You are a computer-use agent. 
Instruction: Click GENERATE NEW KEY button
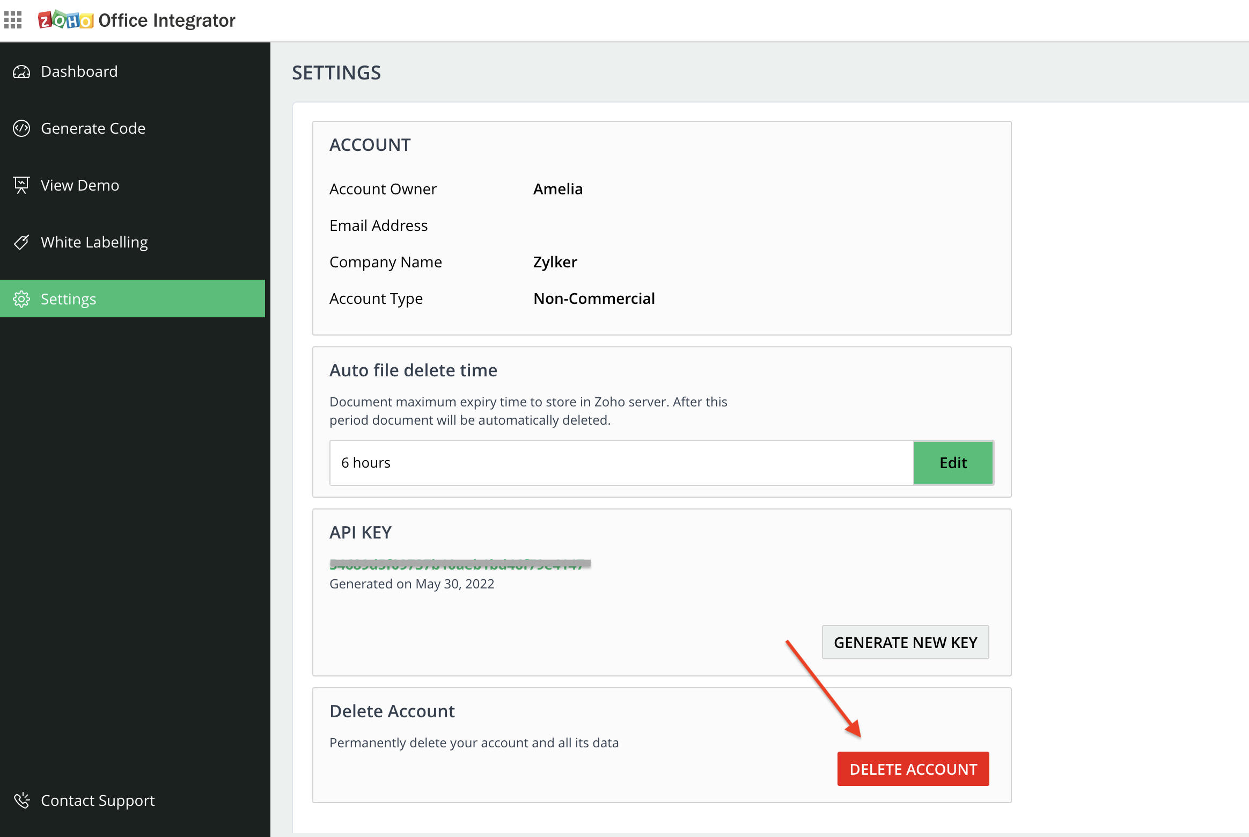pos(905,642)
